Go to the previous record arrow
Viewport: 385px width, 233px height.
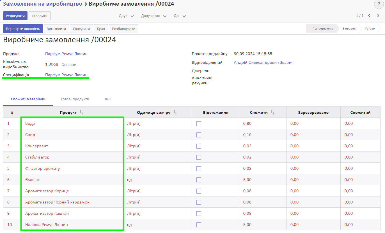369,16
